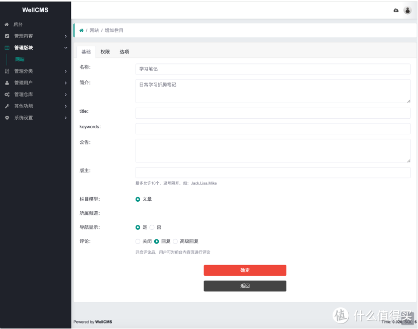Expand the 系统设置 chevron
Viewport: 418px width, 329px height.
[66, 118]
